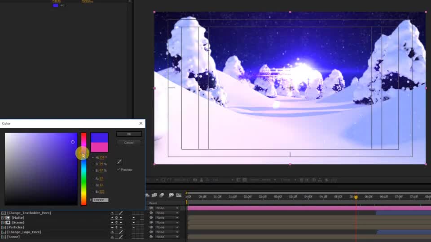The width and height of the screenshot is (431, 242).
Task: Click OK in the Color dialog
Action: click(129, 134)
